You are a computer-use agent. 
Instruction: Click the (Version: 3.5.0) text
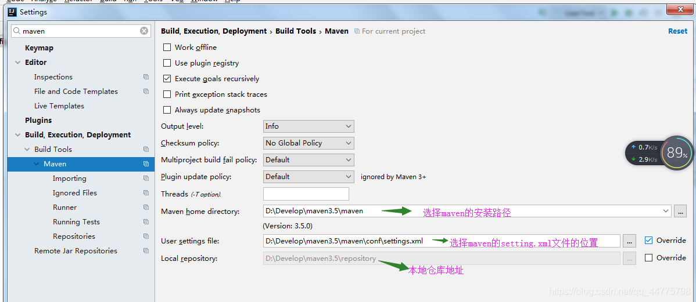click(x=288, y=226)
